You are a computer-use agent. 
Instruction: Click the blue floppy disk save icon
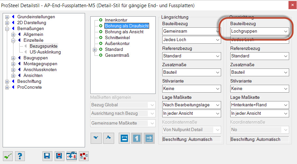tap(47, 156)
